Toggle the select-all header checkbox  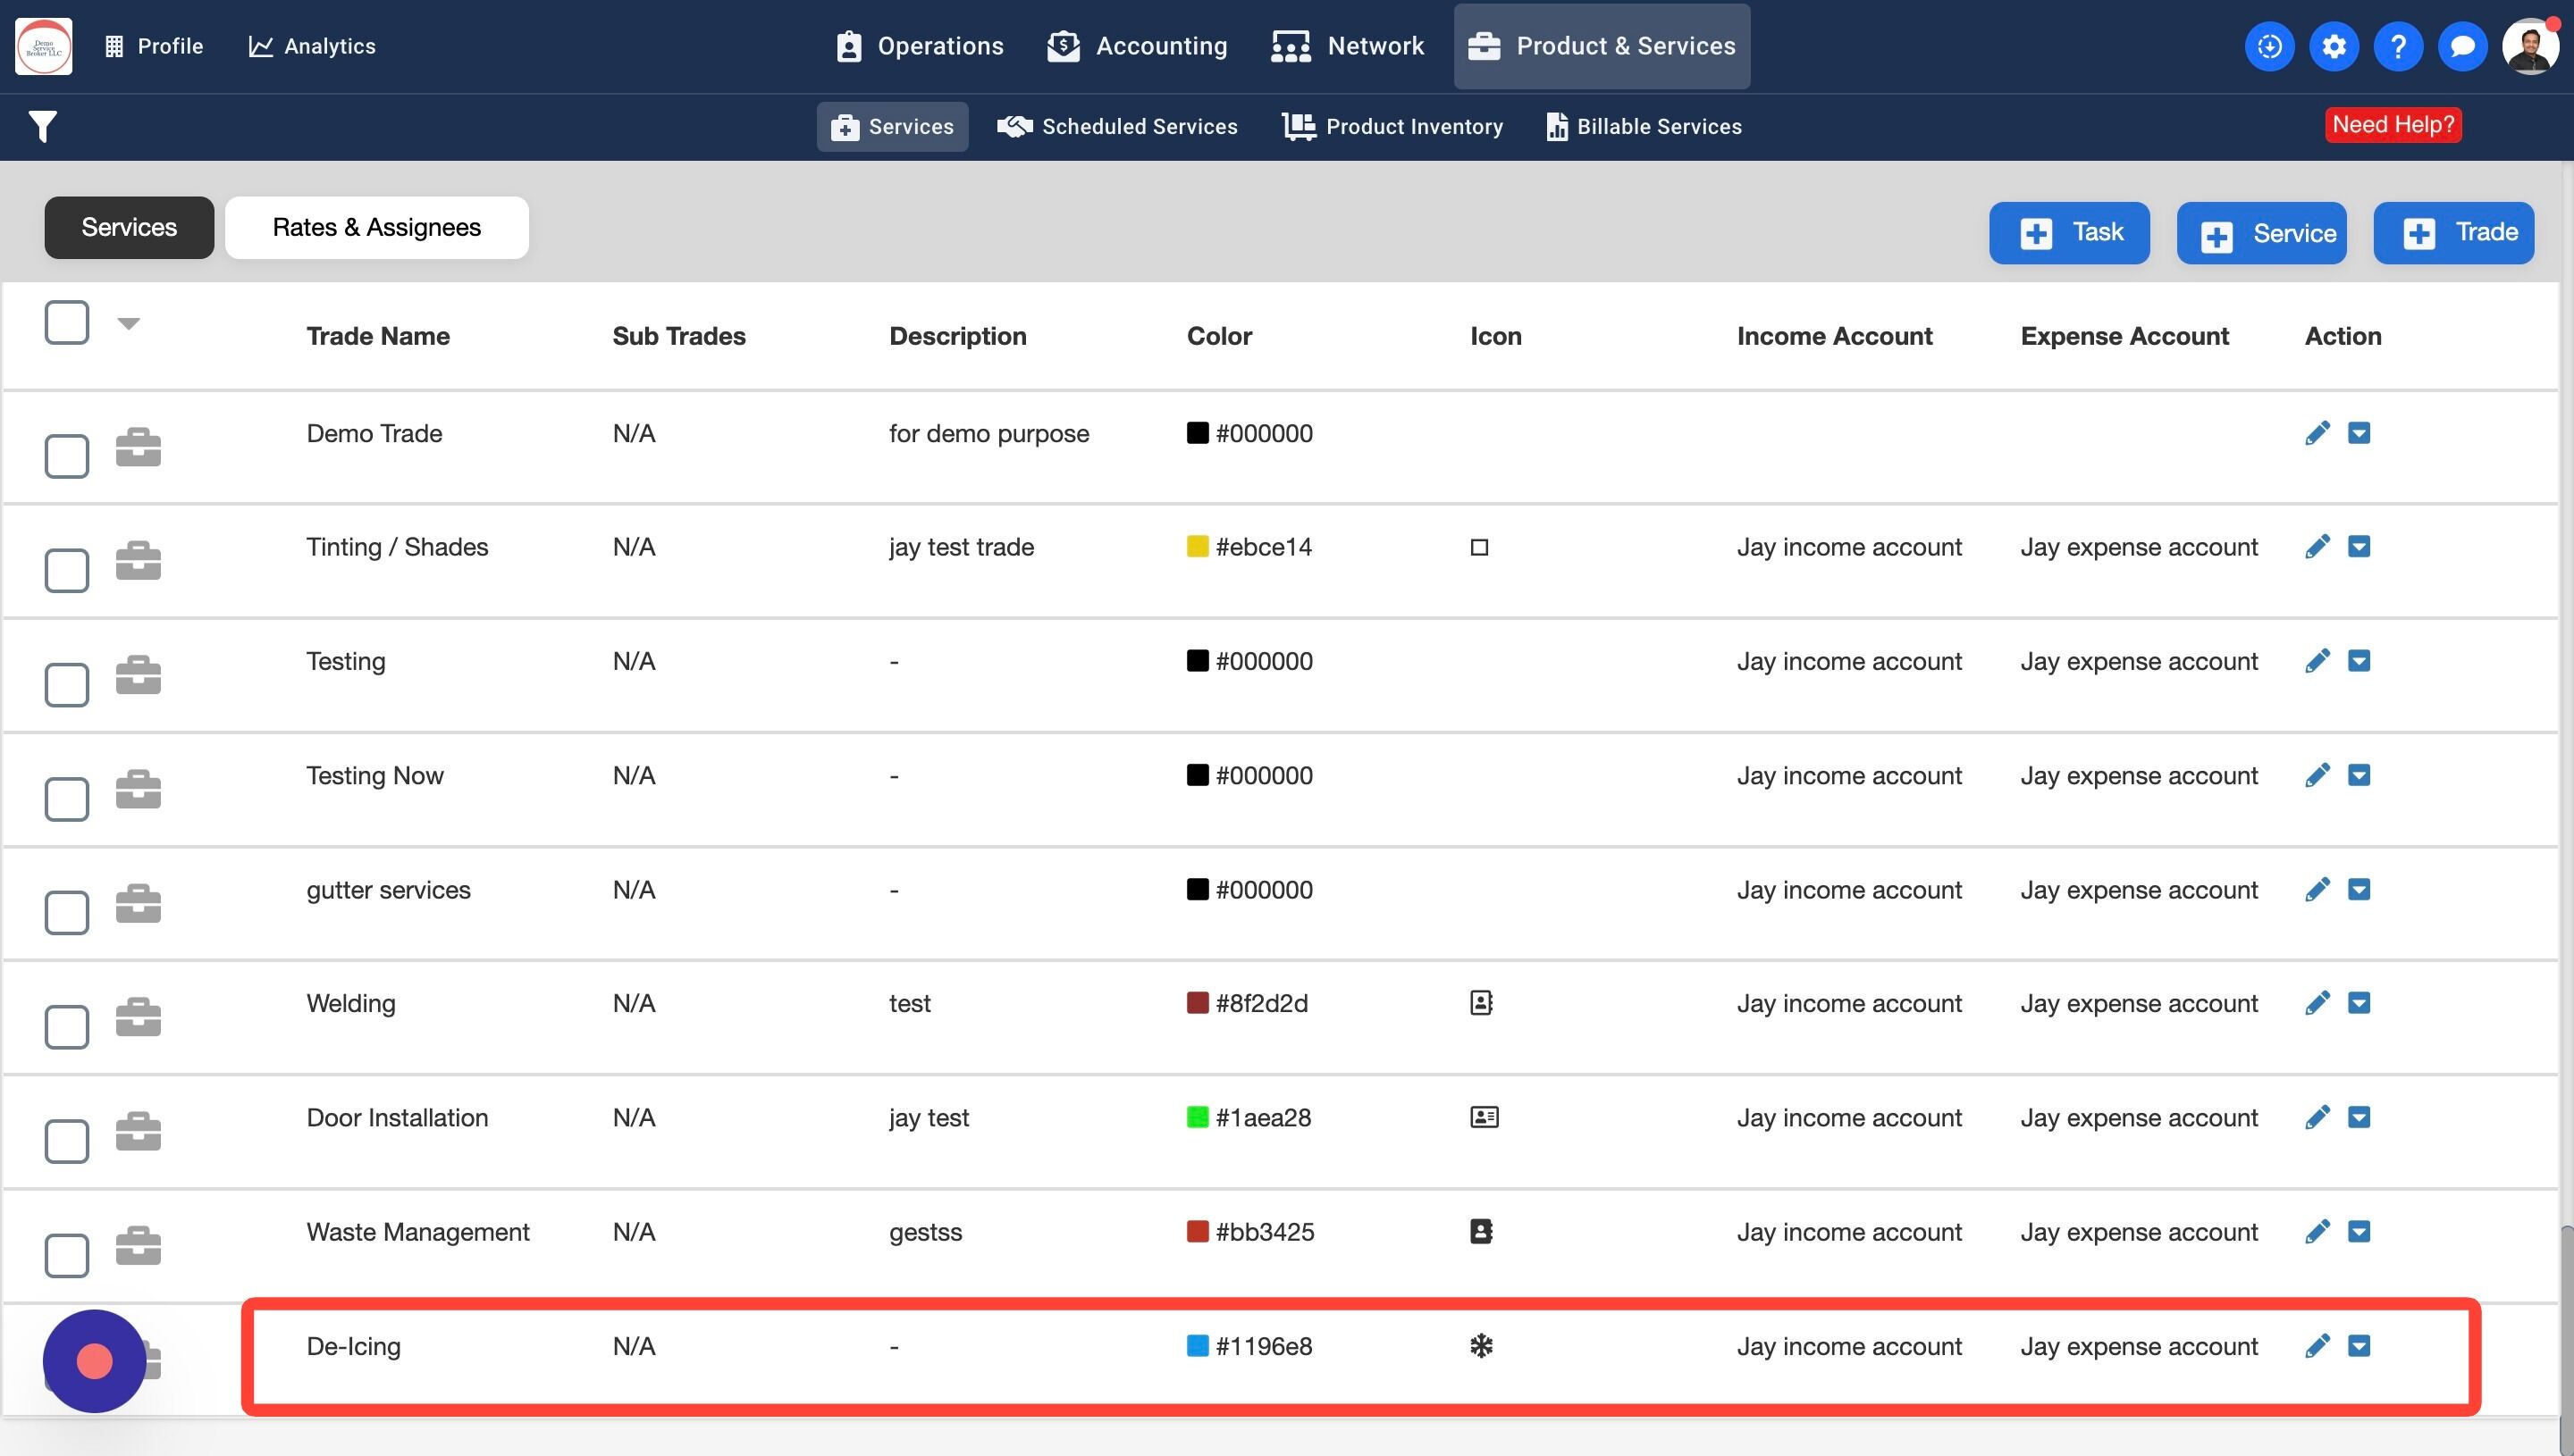point(67,322)
